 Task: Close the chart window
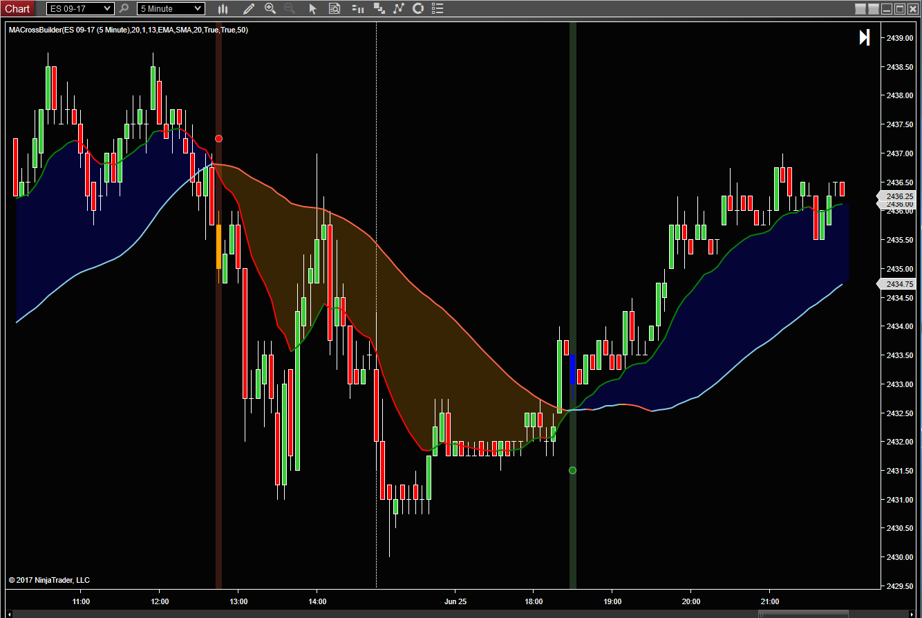click(x=912, y=9)
